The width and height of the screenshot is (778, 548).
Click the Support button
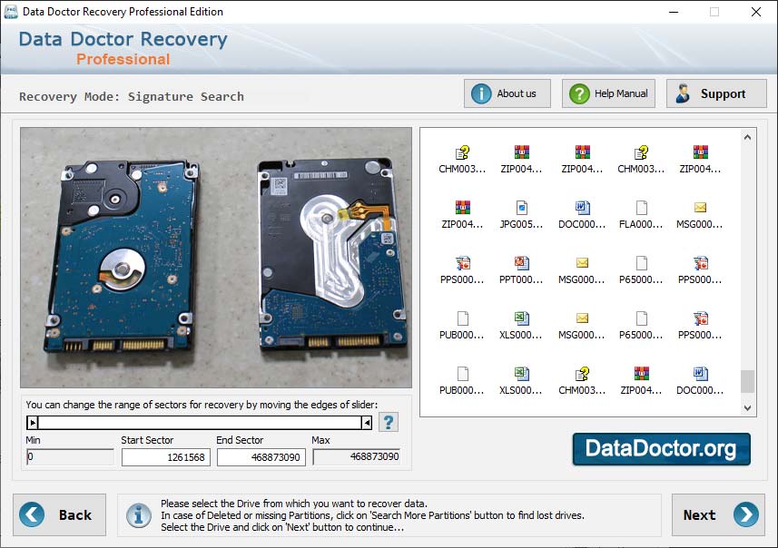pos(716,93)
